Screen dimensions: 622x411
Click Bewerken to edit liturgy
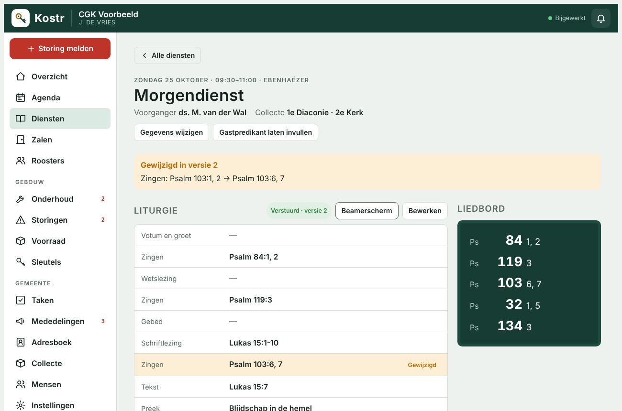pyautogui.click(x=425, y=211)
